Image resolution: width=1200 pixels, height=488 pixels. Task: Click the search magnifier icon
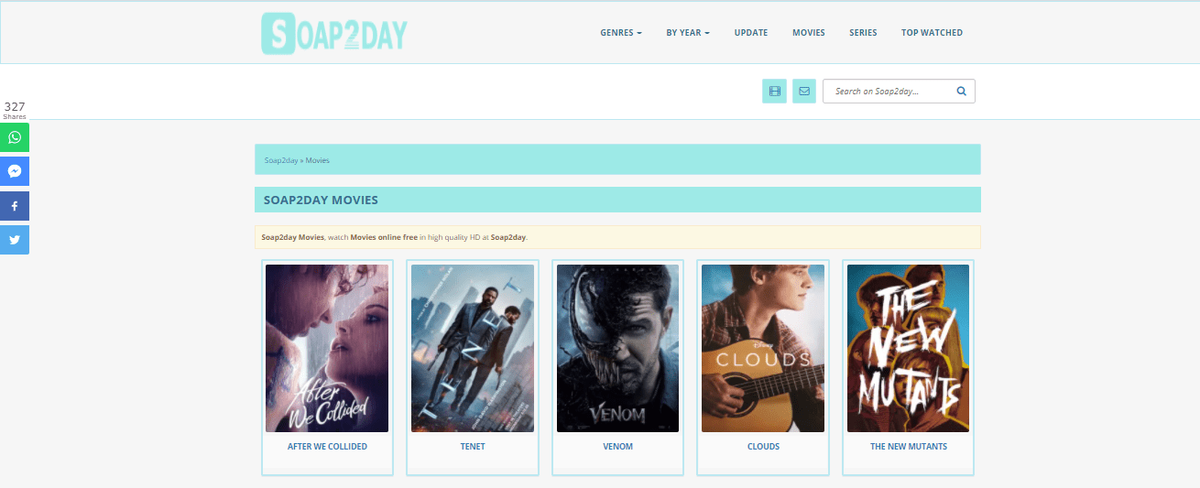tap(962, 91)
